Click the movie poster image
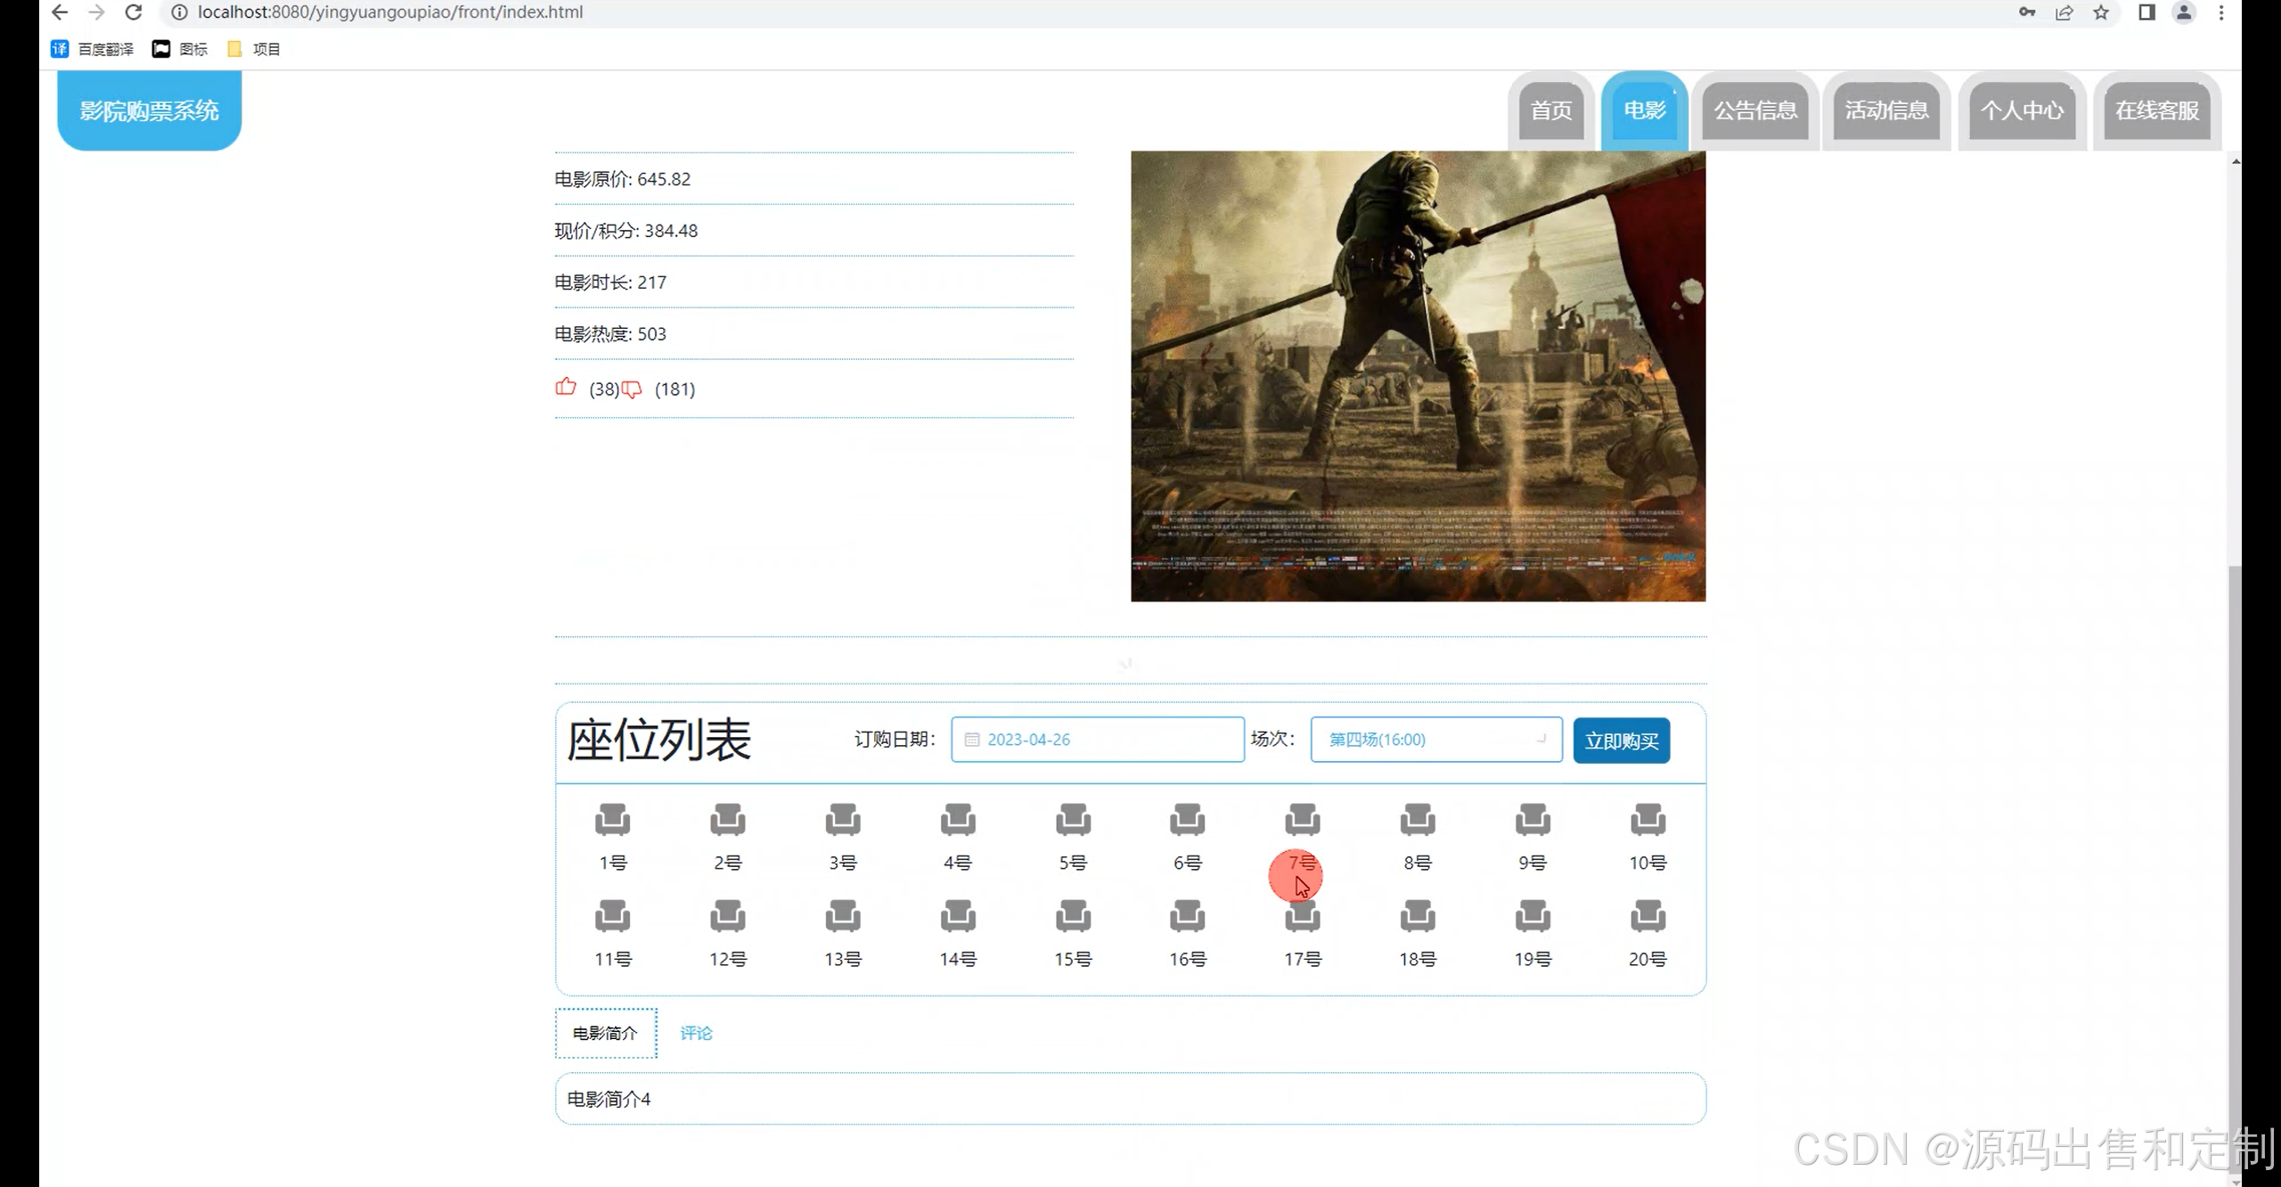The width and height of the screenshot is (2281, 1187). pos(1418,376)
